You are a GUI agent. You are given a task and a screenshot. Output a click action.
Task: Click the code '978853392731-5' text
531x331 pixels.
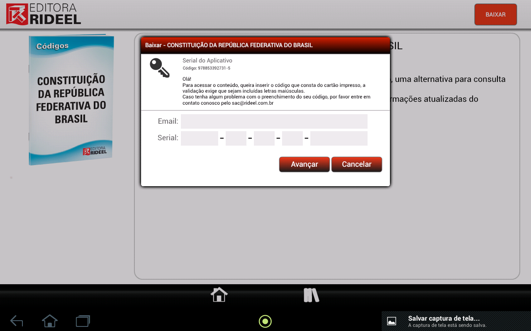[214, 68]
